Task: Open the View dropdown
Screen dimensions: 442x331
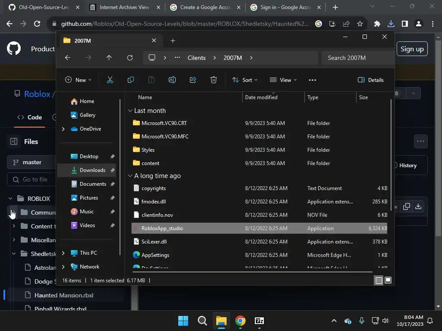Action: click(x=283, y=80)
